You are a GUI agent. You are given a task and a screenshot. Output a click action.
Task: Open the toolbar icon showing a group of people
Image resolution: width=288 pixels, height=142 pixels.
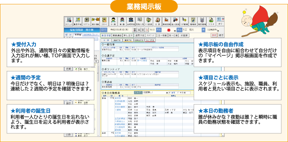click(131, 22)
